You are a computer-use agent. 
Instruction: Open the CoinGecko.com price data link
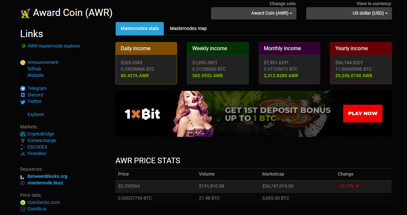pyautogui.click(x=44, y=202)
